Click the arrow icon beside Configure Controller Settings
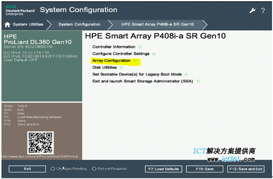This screenshot has width=273, height=179. pos(154,54)
